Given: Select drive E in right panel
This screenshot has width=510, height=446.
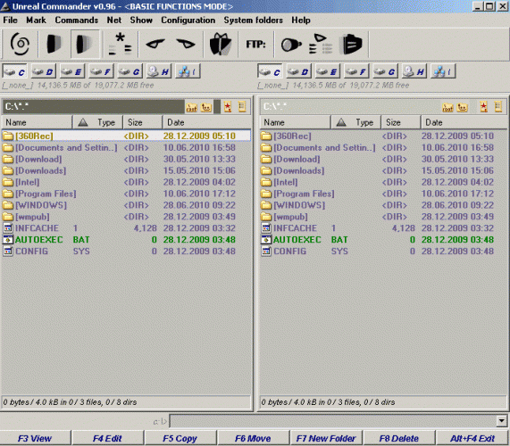Looking at the screenshot, I should click(328, 71).
